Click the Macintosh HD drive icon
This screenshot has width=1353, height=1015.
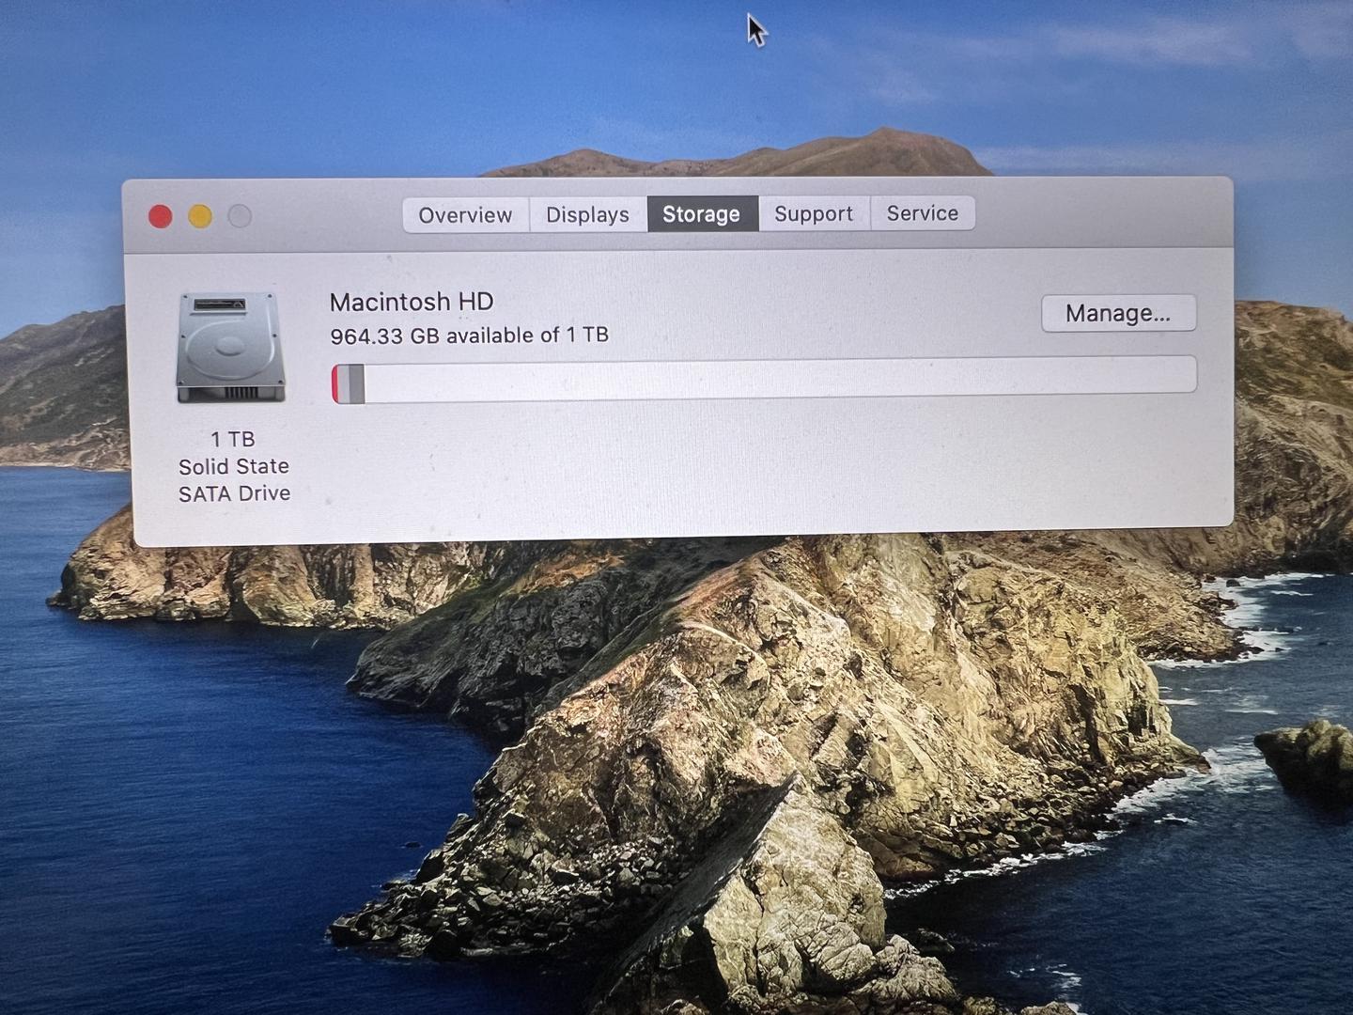click(230, 348)
